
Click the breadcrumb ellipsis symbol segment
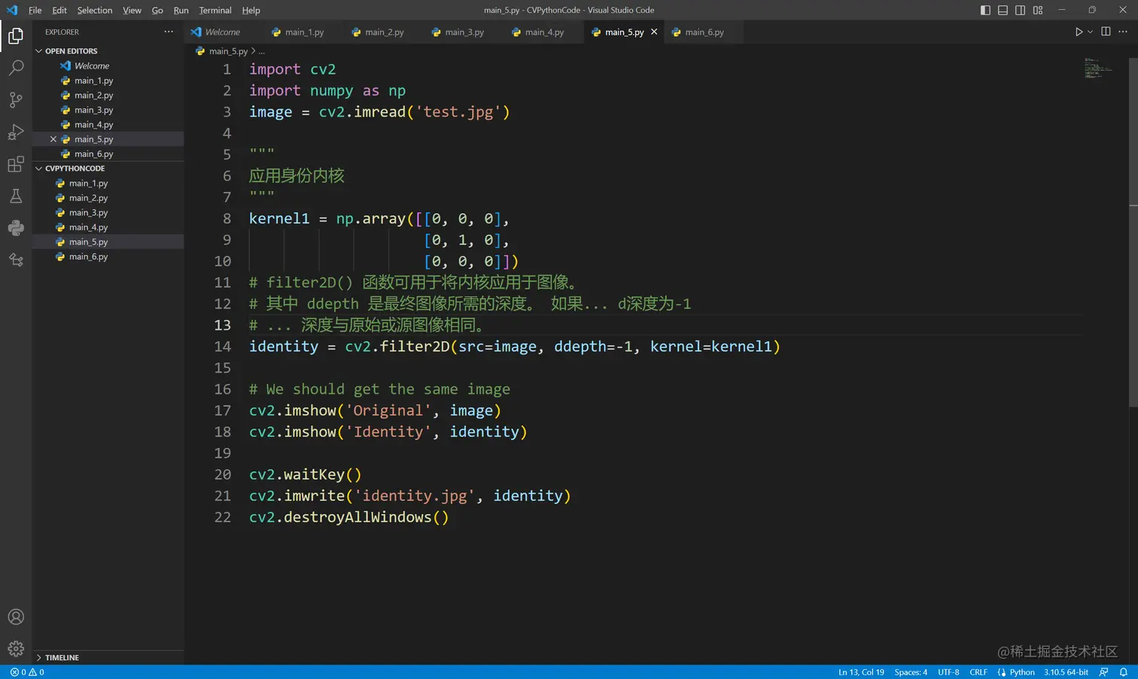[262, 51]
